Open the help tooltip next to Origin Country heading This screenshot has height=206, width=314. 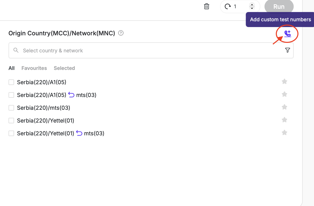pyautogui.click(x=121, y=33)
